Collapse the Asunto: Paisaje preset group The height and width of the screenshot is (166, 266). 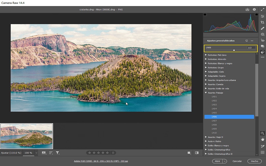206,93
